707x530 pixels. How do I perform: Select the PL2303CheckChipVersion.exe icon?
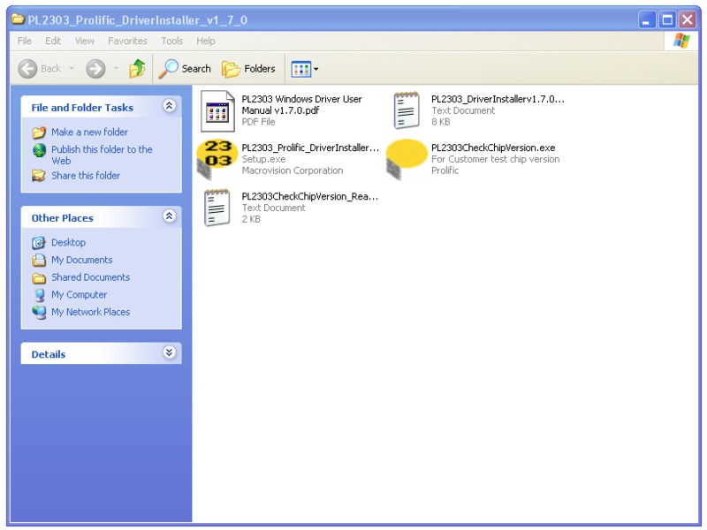(x=407, y=159)
